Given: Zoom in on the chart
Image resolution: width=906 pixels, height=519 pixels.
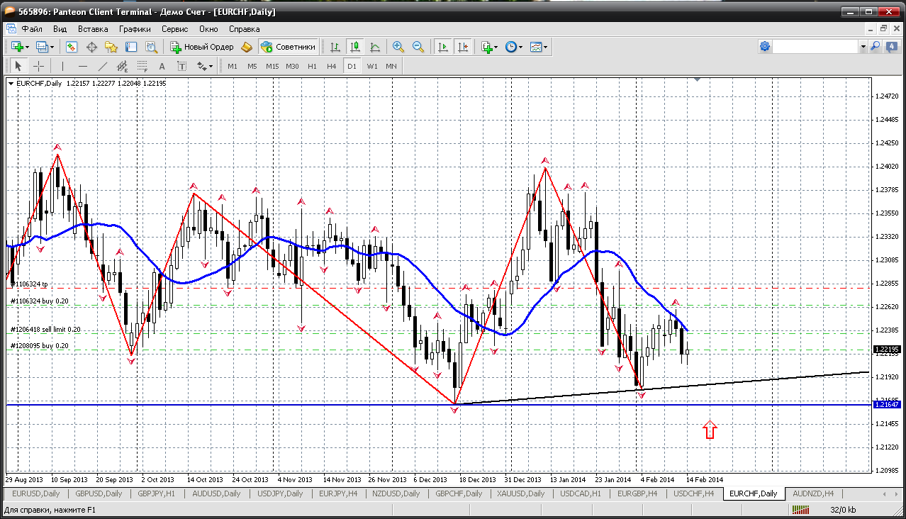Looking at the screenshot, I should tap(398, 47).
